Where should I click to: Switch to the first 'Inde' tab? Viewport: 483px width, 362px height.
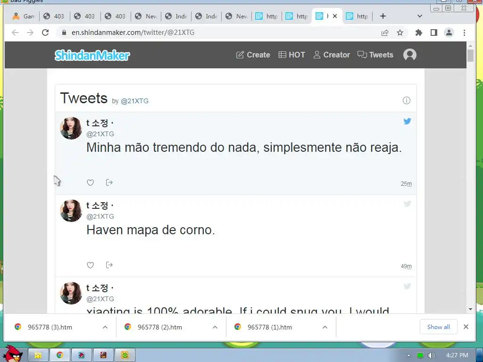(176, 16)
